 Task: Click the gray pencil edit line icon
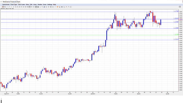point(55,7)
